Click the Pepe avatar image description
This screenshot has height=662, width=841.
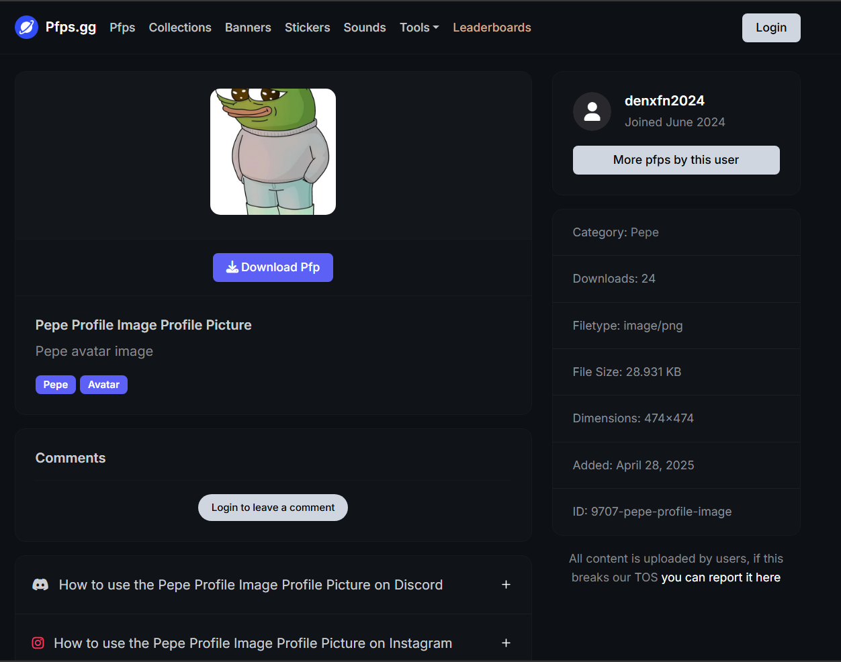point(94,351)
